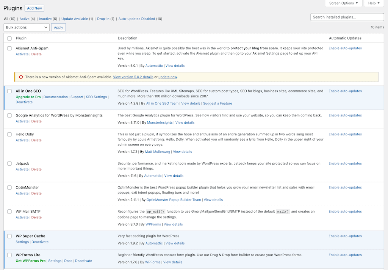The width and height of the screenshot is (388, 270).
Task: Select the Jetpack plugin checkbox
Action: [9, 163]
